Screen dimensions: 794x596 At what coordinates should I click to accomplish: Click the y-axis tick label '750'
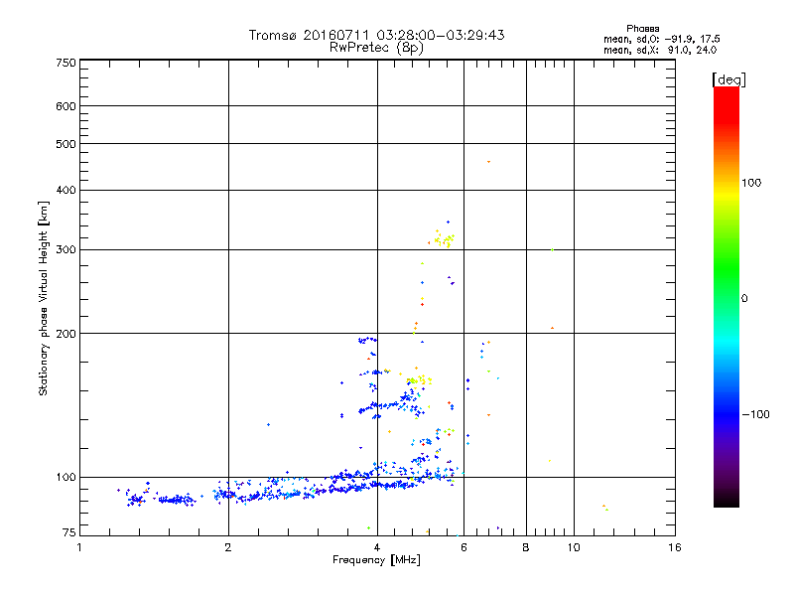pos(66,63)
